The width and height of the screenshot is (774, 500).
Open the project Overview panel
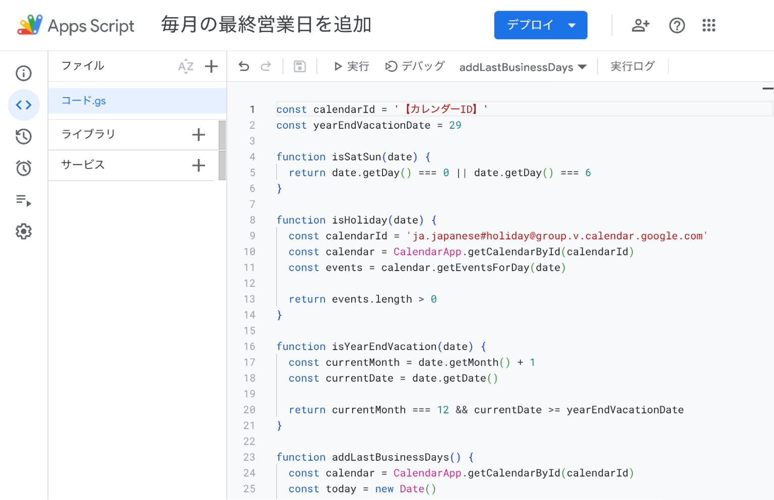[x=23, y=73]
